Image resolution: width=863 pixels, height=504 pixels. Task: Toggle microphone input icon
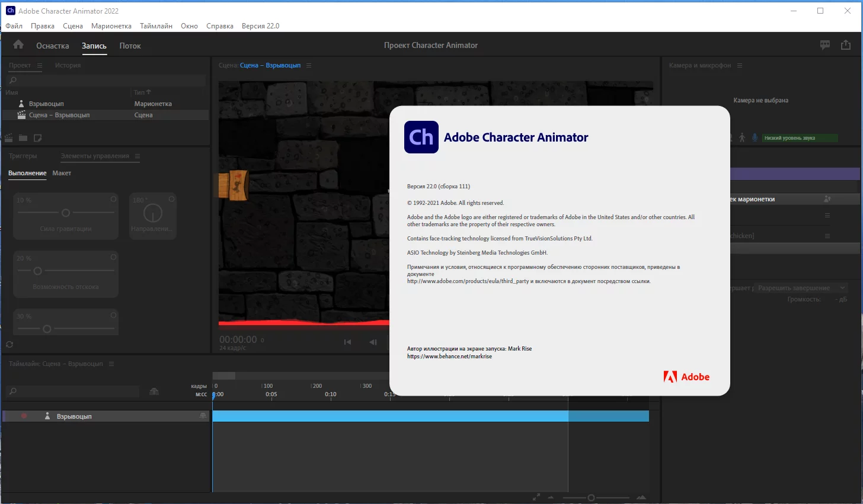[x=755, y=137]
